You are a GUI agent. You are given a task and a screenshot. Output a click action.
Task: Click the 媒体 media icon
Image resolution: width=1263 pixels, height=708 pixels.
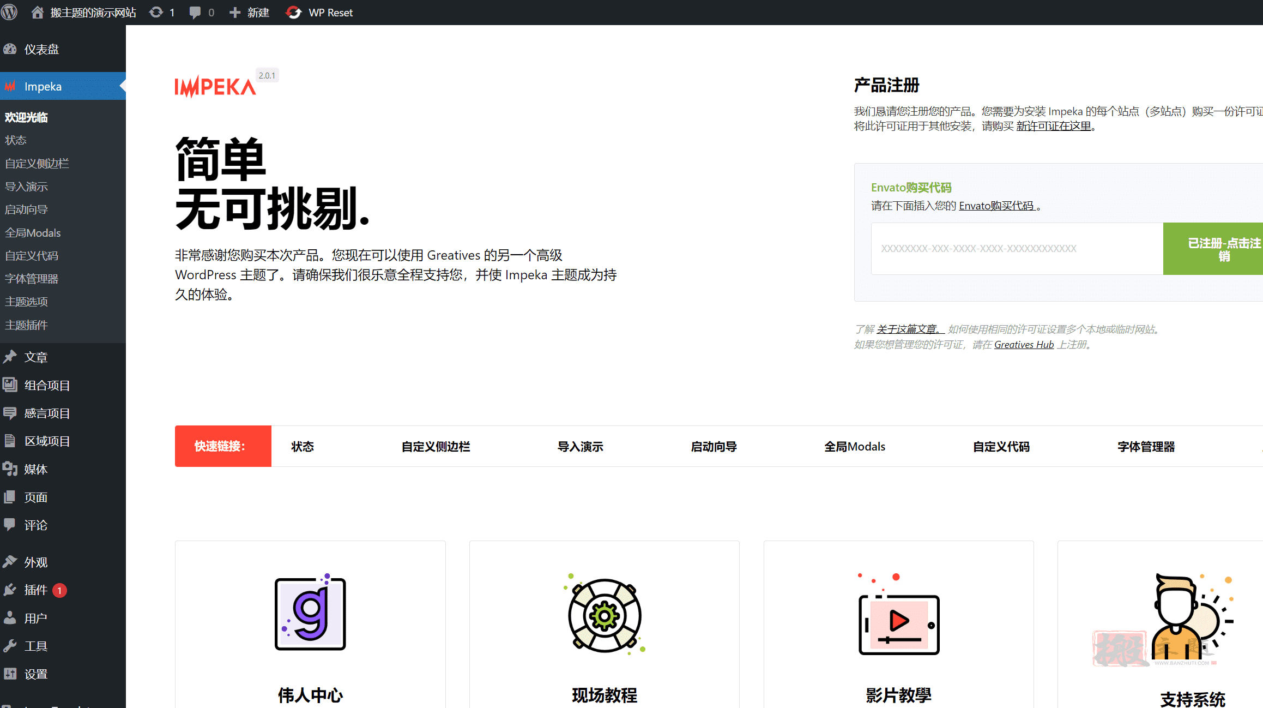10,469
